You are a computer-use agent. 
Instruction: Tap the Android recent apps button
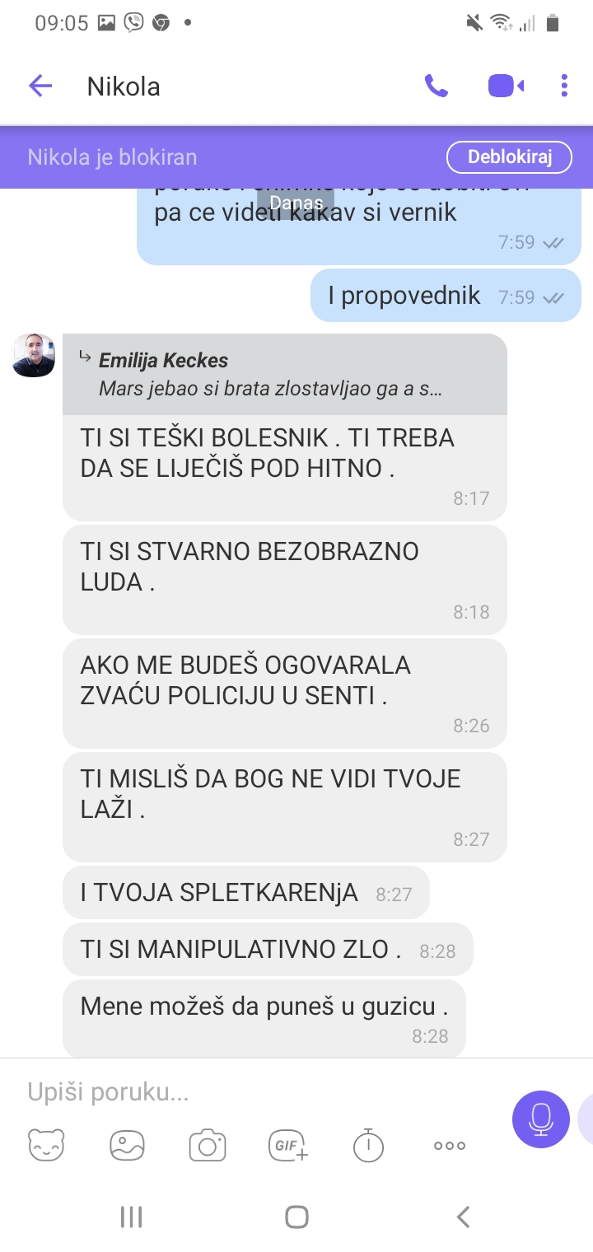click(x=131, y=1217)
